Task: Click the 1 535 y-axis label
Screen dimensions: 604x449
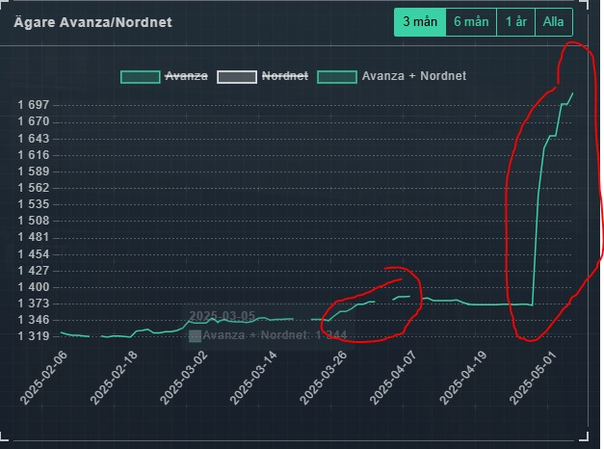Action: point(34,204)
